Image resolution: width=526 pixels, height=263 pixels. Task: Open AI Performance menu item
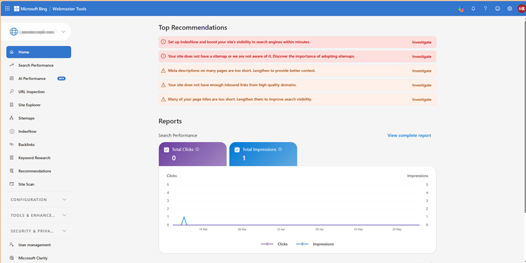click(38, 78)
